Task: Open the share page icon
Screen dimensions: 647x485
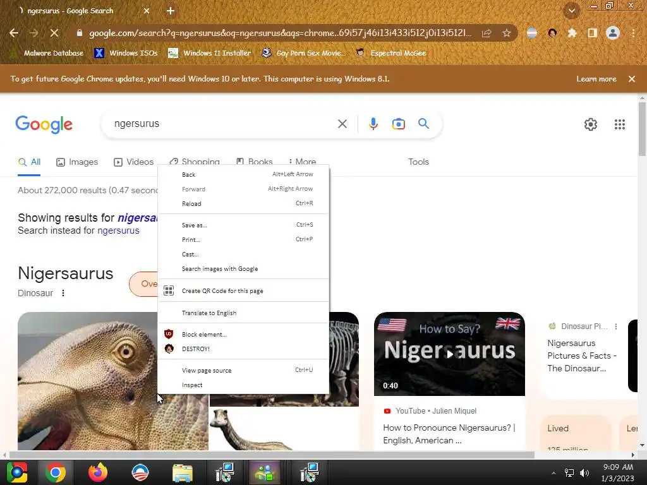Action: coord(487,33)
